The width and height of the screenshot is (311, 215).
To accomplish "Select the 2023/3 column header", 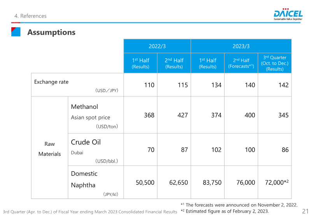I will point(241,46).
